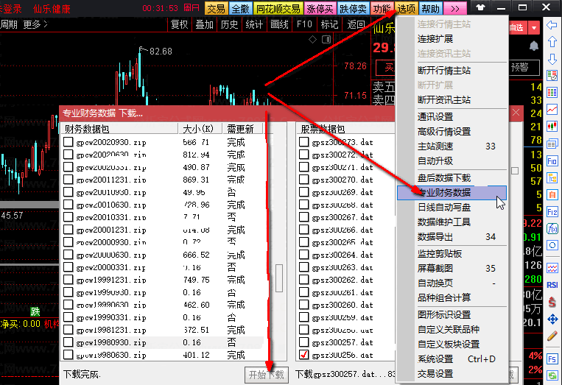Open the candlestick chart icon
Image resolution: width=562 pixels, height=385 pixels.
[x=552, y=126]
